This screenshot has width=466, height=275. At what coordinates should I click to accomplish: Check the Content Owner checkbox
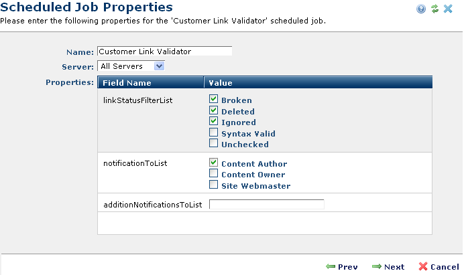pyautogui.click(x=214, y=174)
